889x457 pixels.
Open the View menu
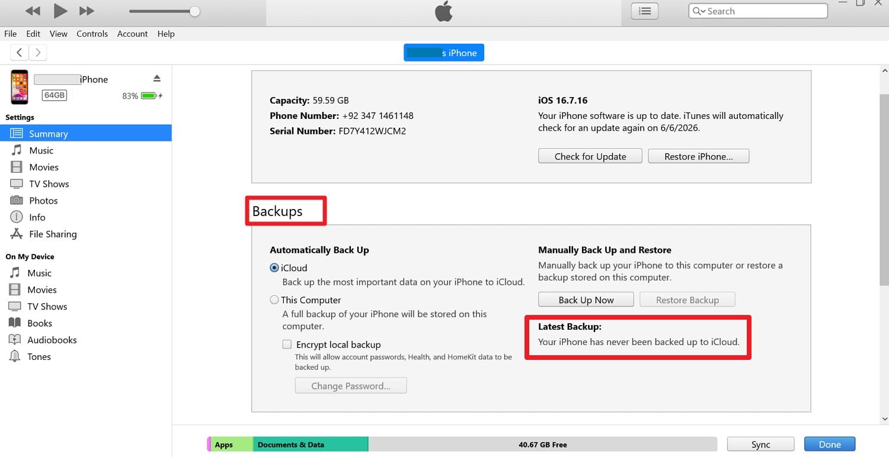click(58, 34)
